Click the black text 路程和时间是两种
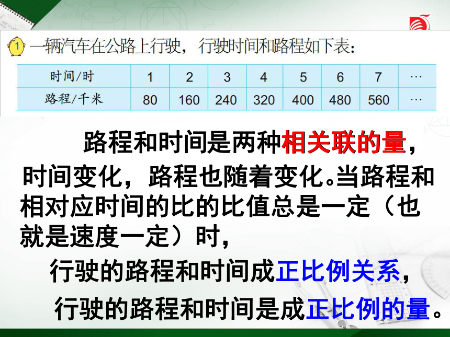Screen dimensions: 450x337 click(182, 142)
